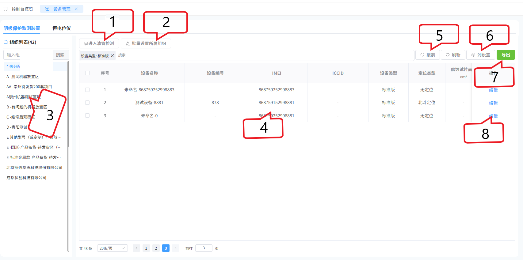Go to page 1
Screen dimensions: 523x260
click(146, 248)
